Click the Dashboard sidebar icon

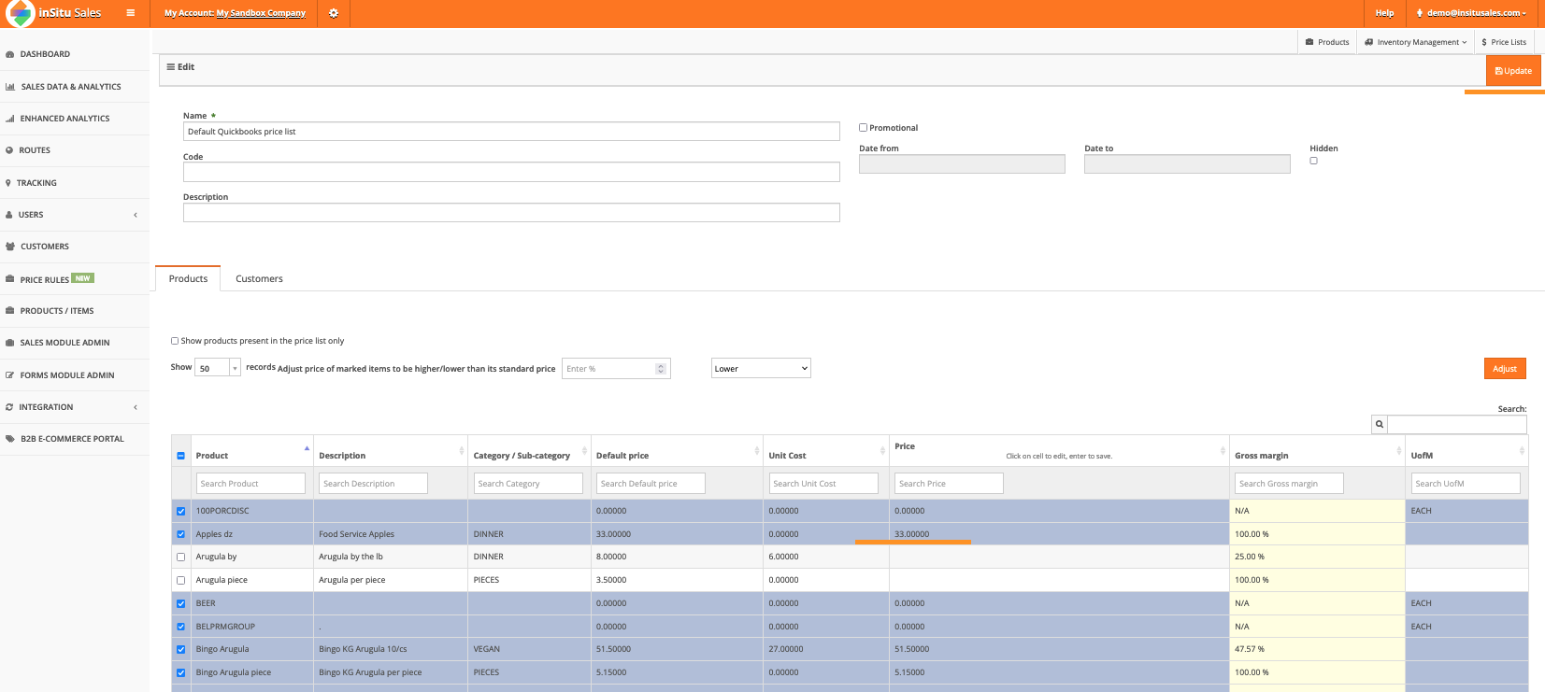tap(10, 54)
